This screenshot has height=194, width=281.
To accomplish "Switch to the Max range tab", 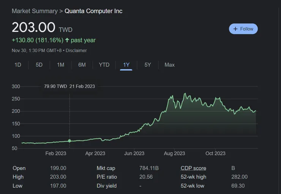I will pos(169,65).
